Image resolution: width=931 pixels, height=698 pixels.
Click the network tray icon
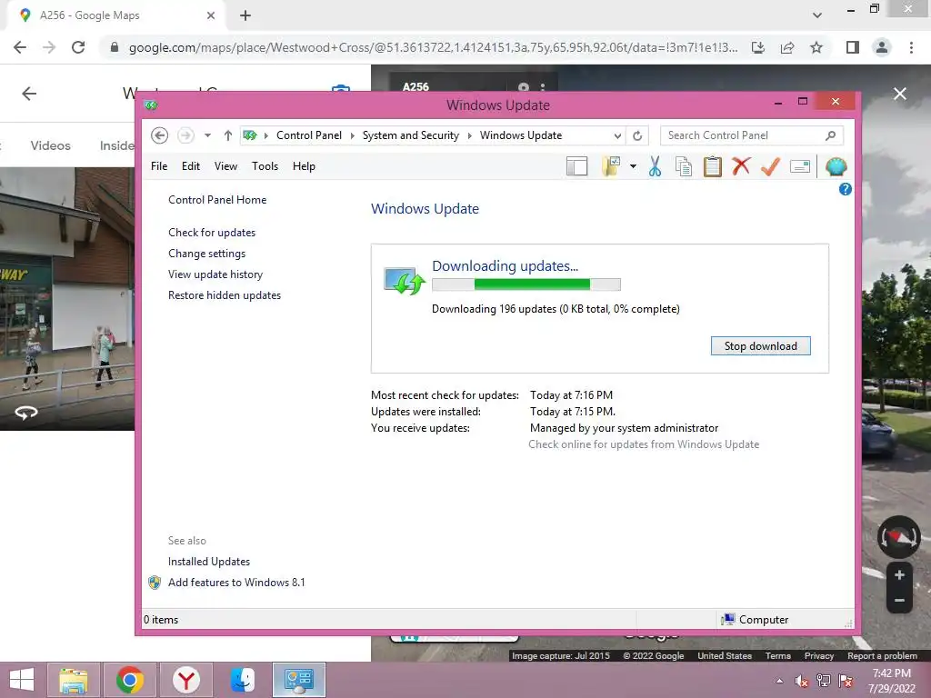(x=824, y=681)
